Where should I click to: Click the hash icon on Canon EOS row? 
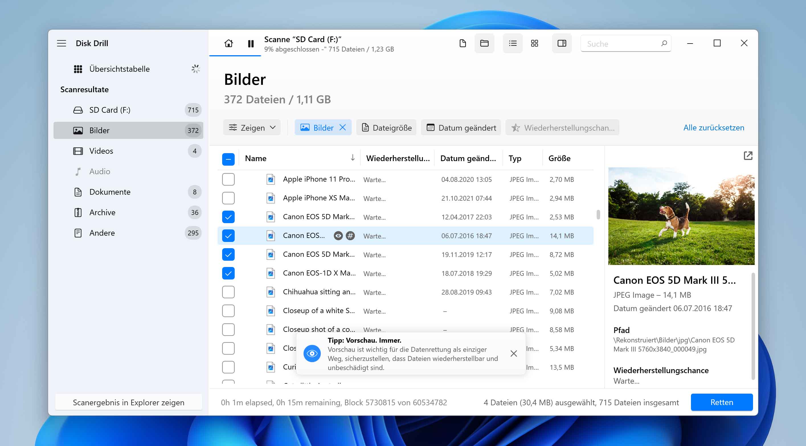pyautogui.click(x=350, y=235)
